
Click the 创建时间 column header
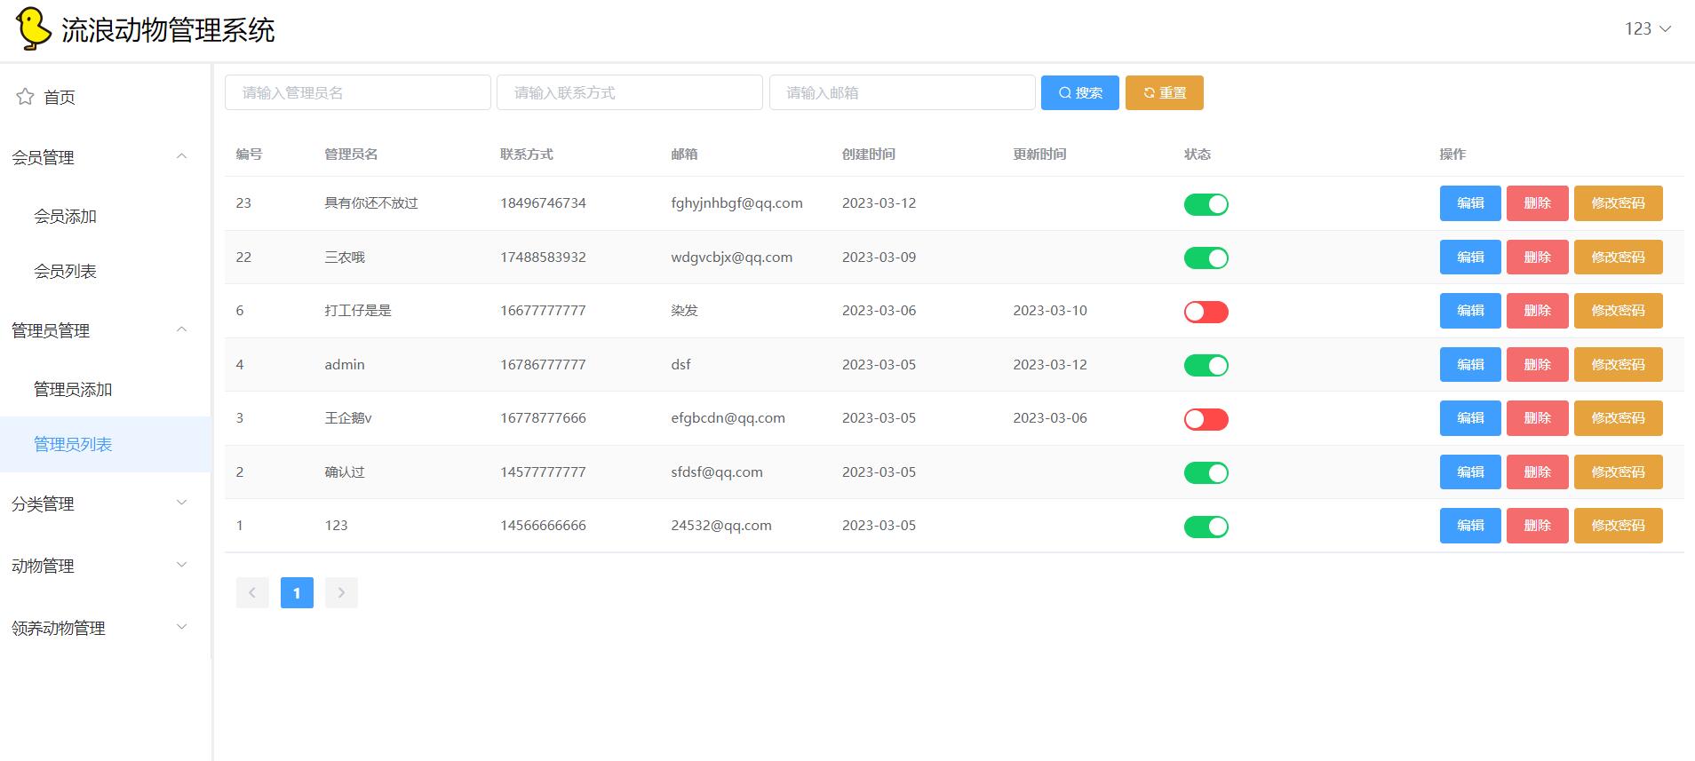coord(868,155)
